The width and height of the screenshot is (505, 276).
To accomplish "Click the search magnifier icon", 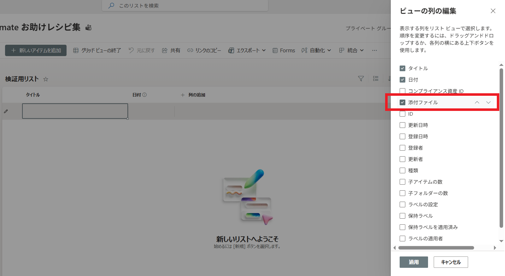I will coord(111,6).
